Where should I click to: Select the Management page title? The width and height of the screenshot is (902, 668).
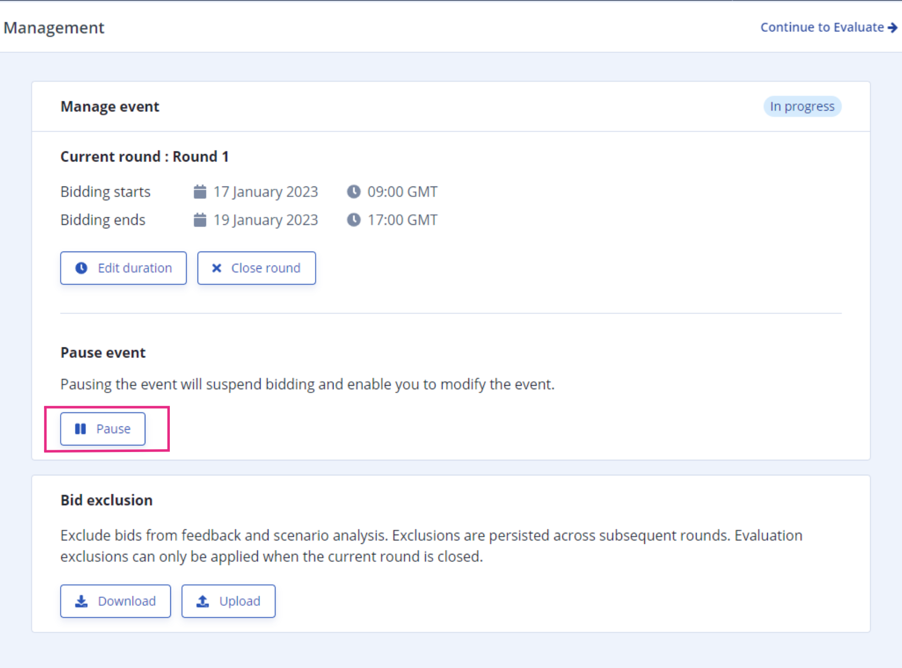point(54,28)
